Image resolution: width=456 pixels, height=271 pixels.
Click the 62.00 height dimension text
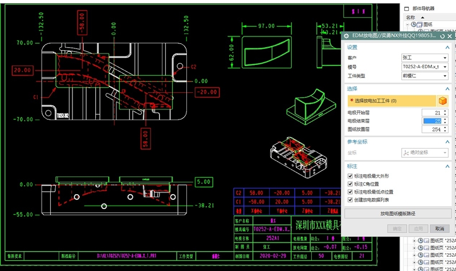coord(231,52)
